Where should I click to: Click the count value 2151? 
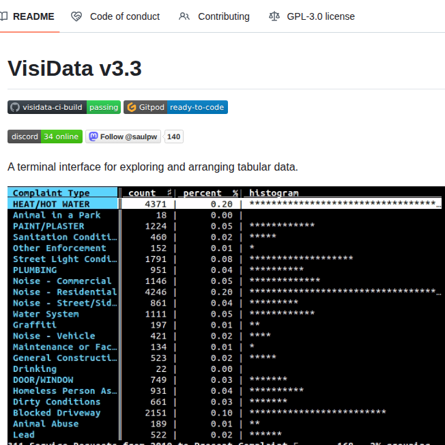(x=156, y=413)
